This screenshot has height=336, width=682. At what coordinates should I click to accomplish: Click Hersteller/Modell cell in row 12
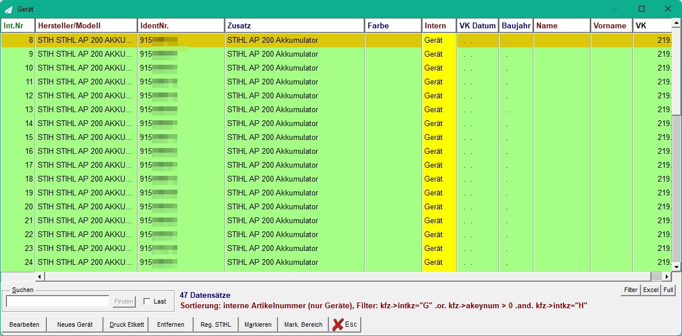[x=87, y=96]
